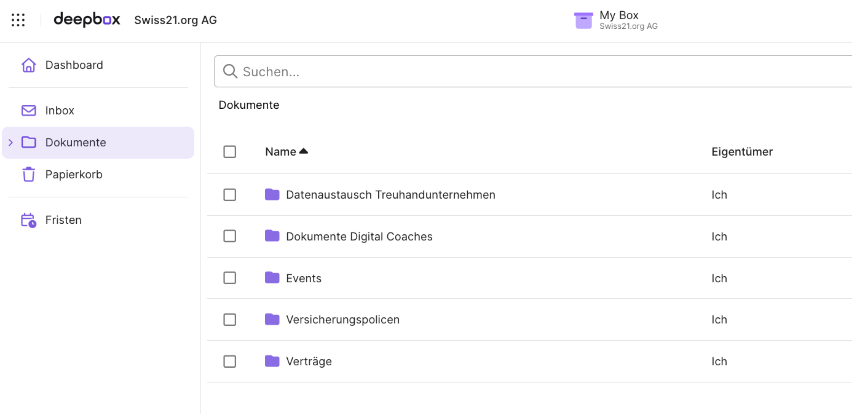Screen dimensions: 852x414
Task: Sort by the Name column header
Action: (280, 152)
